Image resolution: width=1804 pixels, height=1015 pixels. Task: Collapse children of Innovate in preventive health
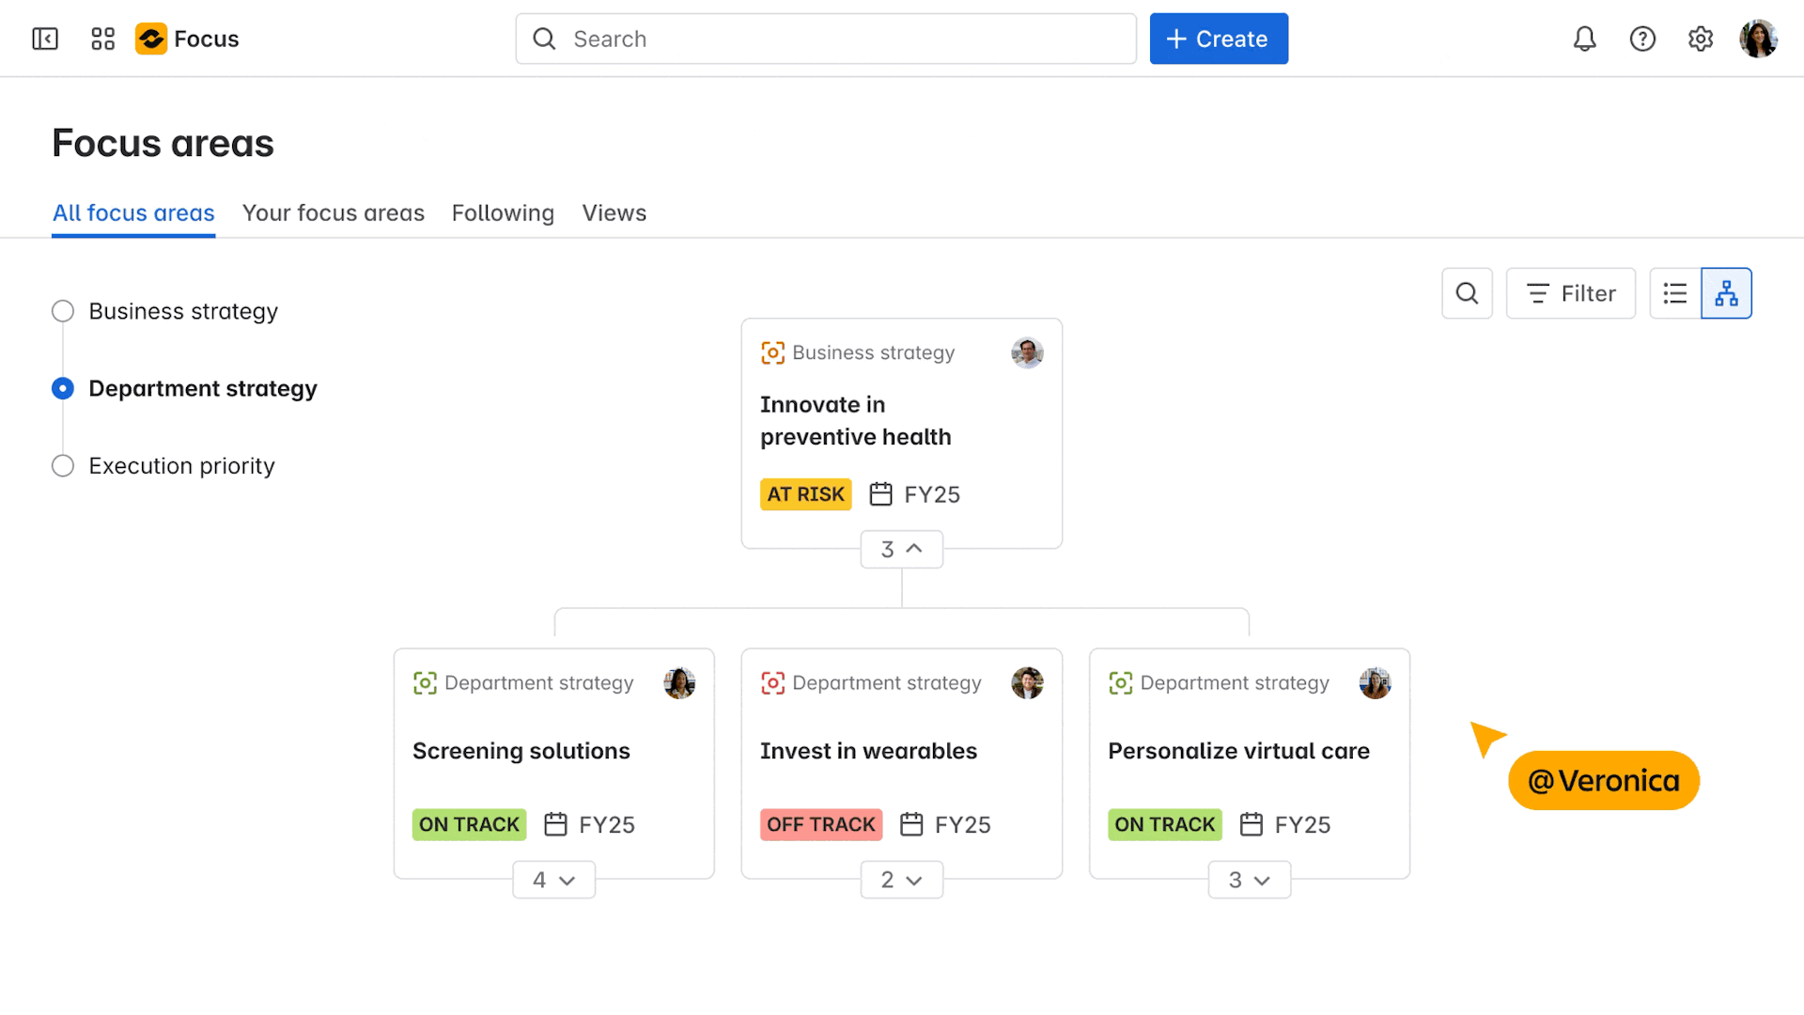(901, 549)
